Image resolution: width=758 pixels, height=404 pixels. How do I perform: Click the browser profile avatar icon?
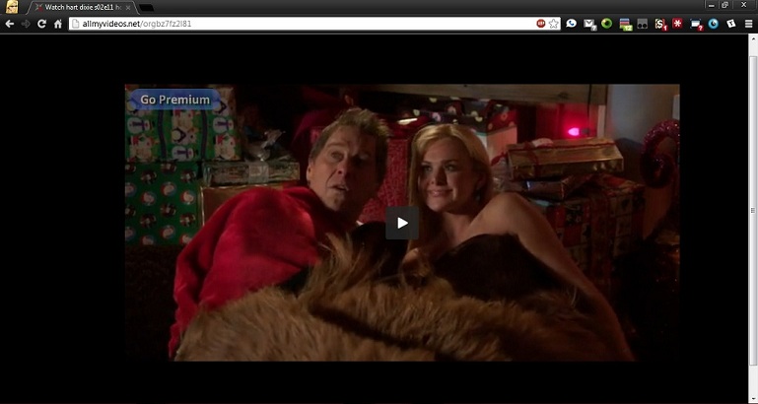[x=12, y=7]
